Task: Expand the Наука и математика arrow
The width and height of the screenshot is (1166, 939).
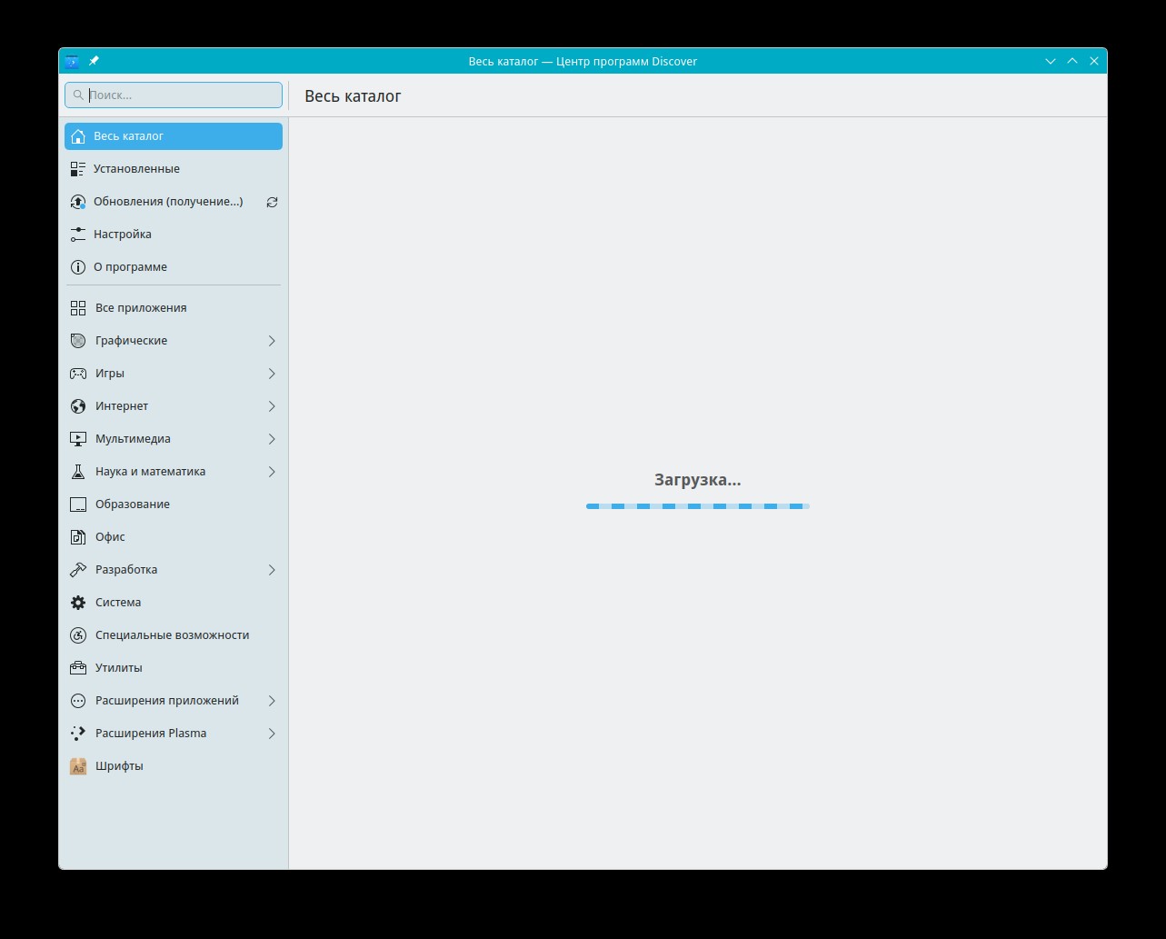Action: coord(272,472)
